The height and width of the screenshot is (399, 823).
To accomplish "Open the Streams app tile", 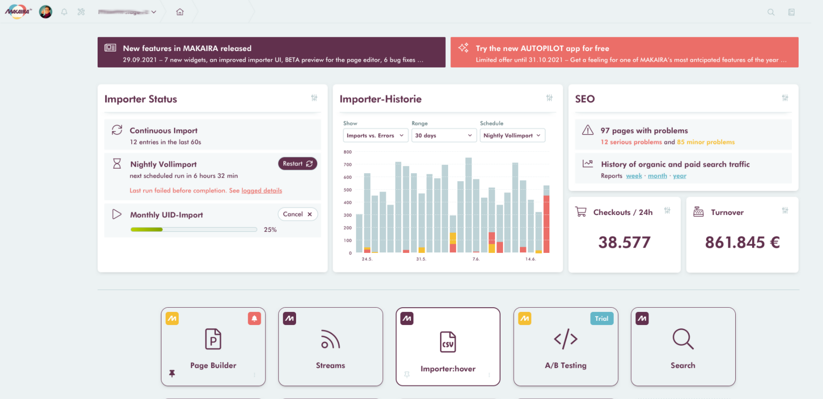I will 330,347.
